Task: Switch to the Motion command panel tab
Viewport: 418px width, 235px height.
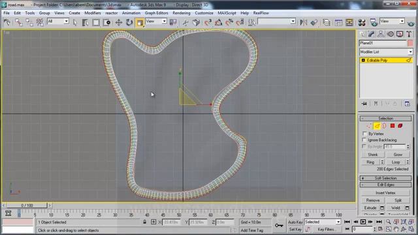Action: 391,34
